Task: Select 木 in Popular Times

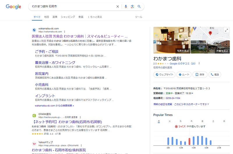Action: pyautogui.click(x=191, y=121)
